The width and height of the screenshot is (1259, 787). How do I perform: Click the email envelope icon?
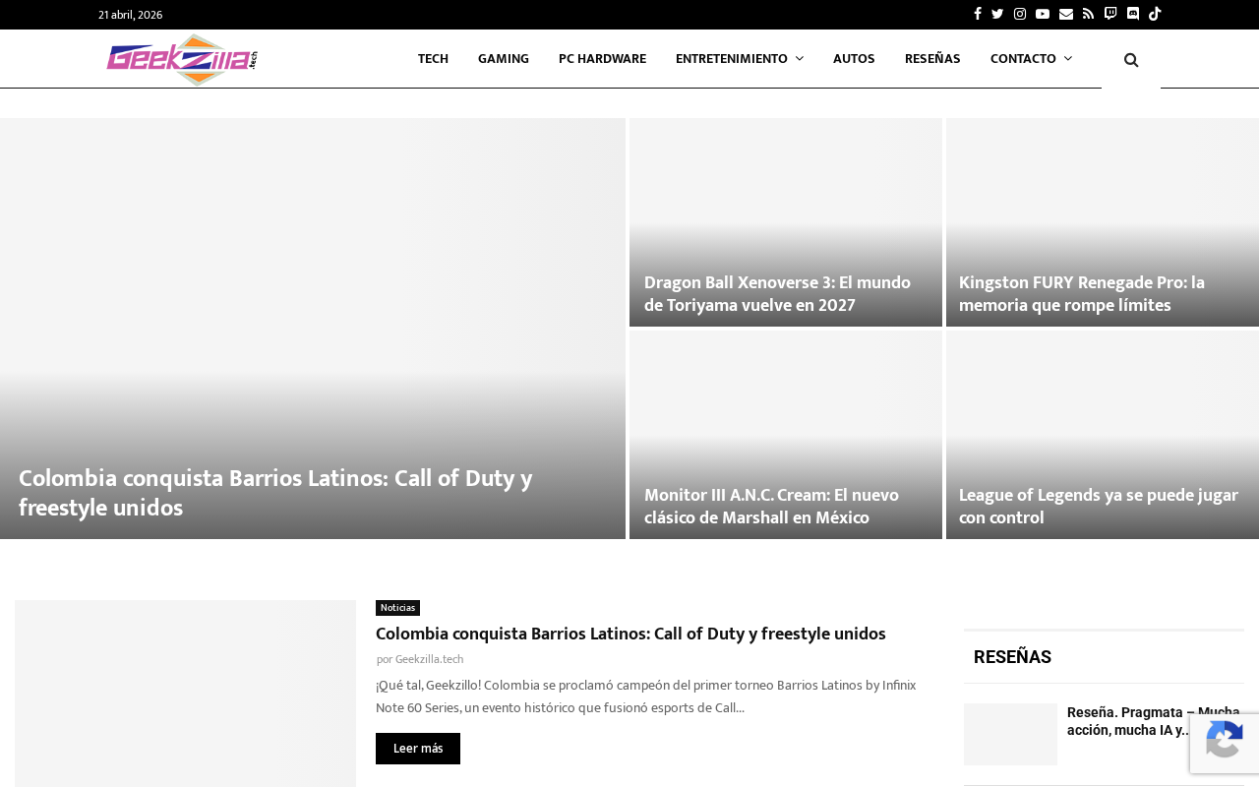1066,14
